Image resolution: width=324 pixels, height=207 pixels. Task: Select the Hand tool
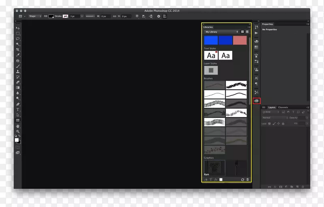click(x=18, y=126)
